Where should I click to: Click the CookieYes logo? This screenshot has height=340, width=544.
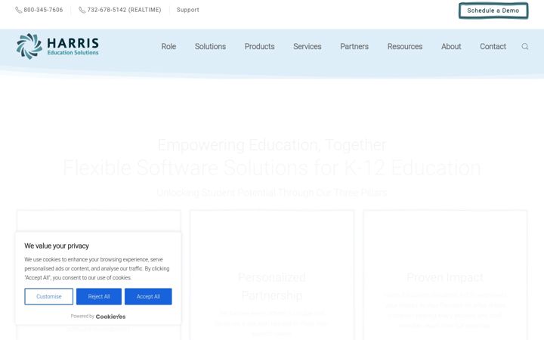pyautogui.click(x=110, y=317)
